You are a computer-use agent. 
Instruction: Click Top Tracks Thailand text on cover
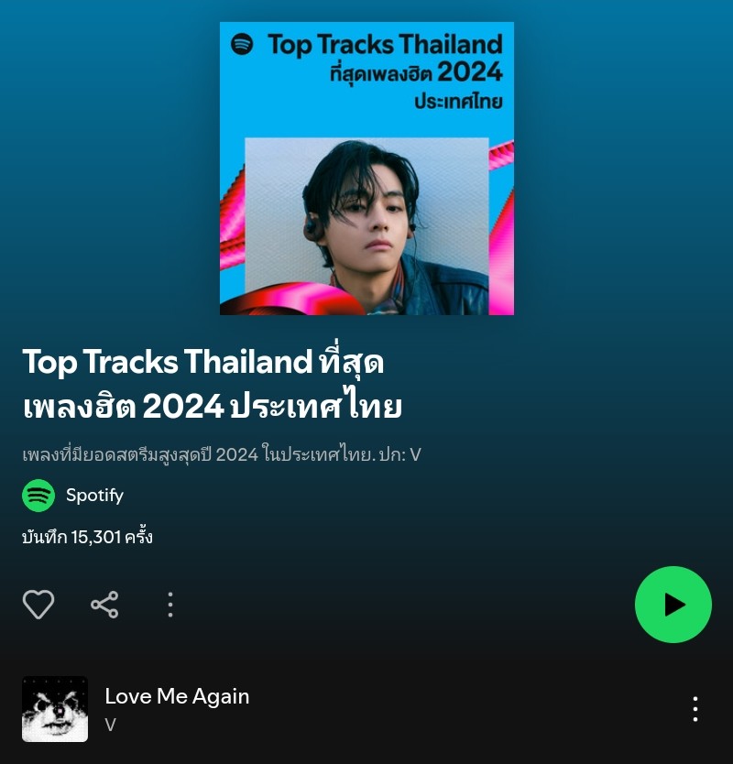[x=385, y=44]
